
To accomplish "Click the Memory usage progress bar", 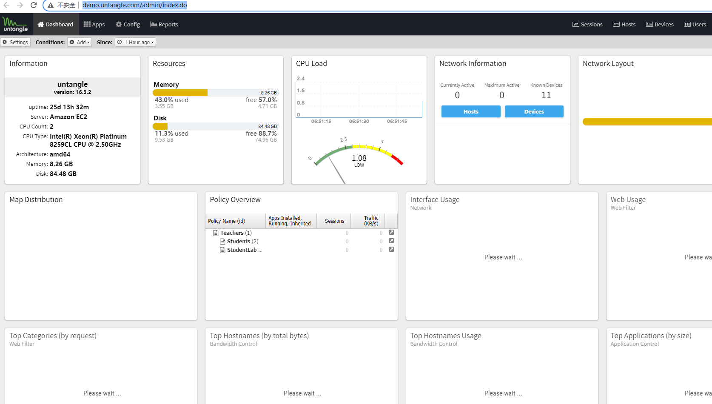I will 216,93.
